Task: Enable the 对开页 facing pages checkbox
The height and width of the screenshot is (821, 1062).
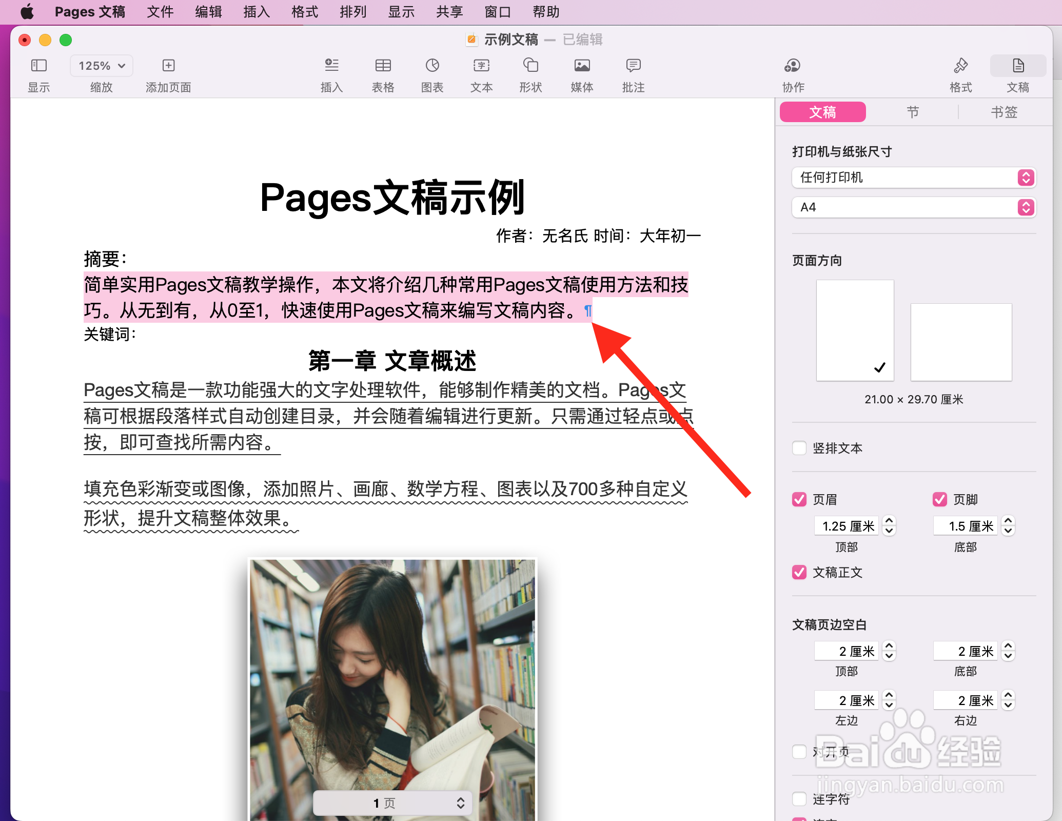Action: 799,752
